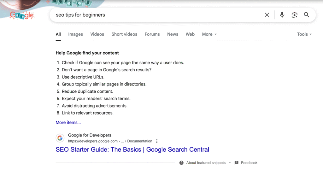The height and width of the screenshot is (175, 323).
Task: Open 'About featured snippets' link
Action: tap(206, 163)
